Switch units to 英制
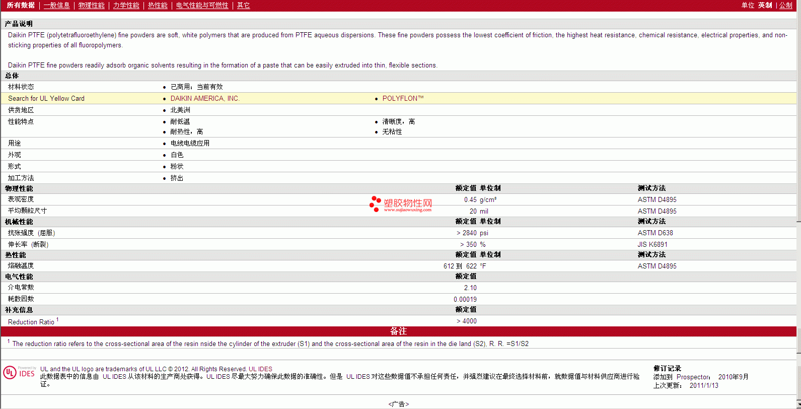 [x=765, y=5]
